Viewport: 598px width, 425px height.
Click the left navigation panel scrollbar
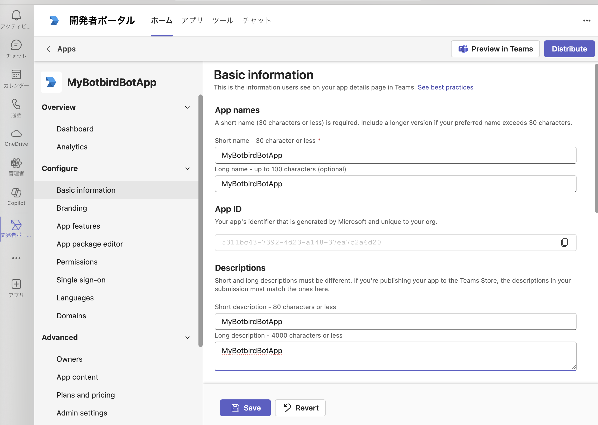pos(201,220)
